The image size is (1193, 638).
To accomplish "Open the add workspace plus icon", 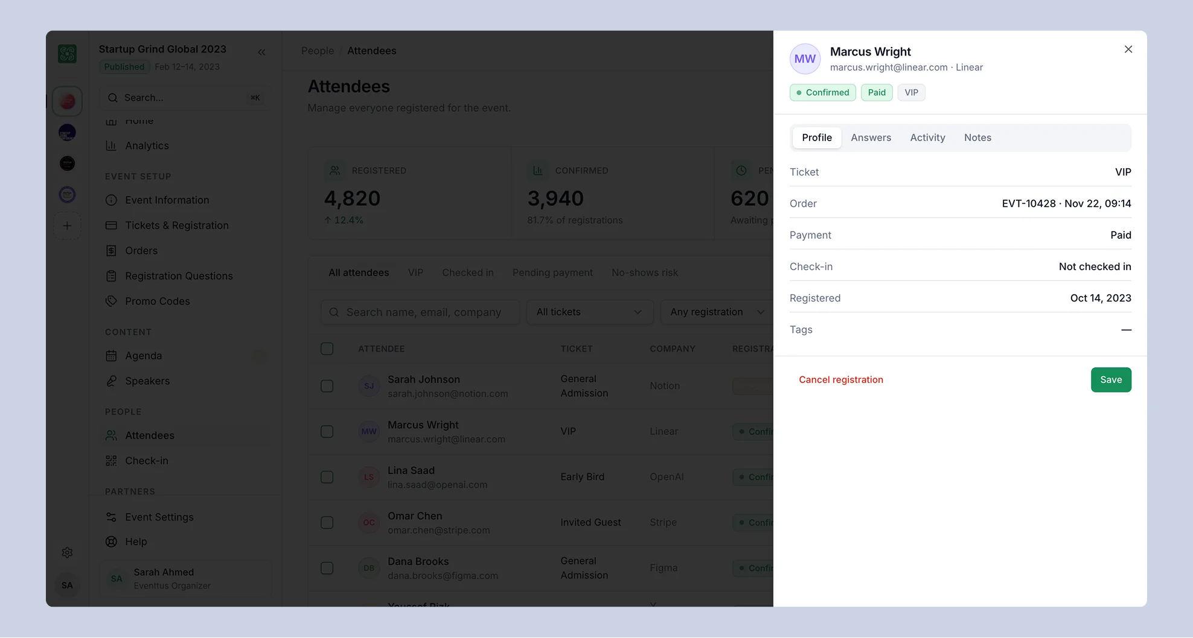I will point(67,226).
